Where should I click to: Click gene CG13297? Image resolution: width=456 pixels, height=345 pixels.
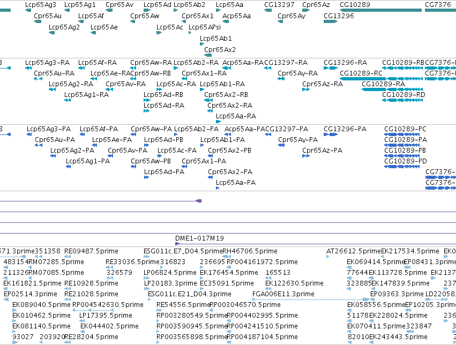click(268, 10)
